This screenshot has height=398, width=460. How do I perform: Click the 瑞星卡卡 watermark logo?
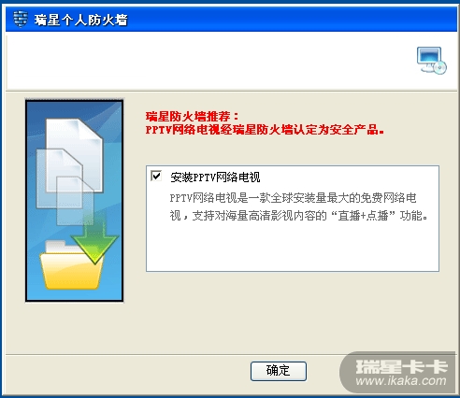coord(401,366)
